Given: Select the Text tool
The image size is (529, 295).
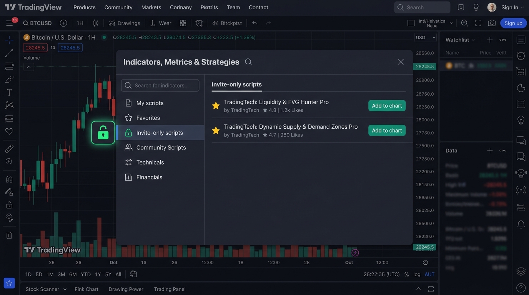Looking at the screenshot, I should 9,93.
